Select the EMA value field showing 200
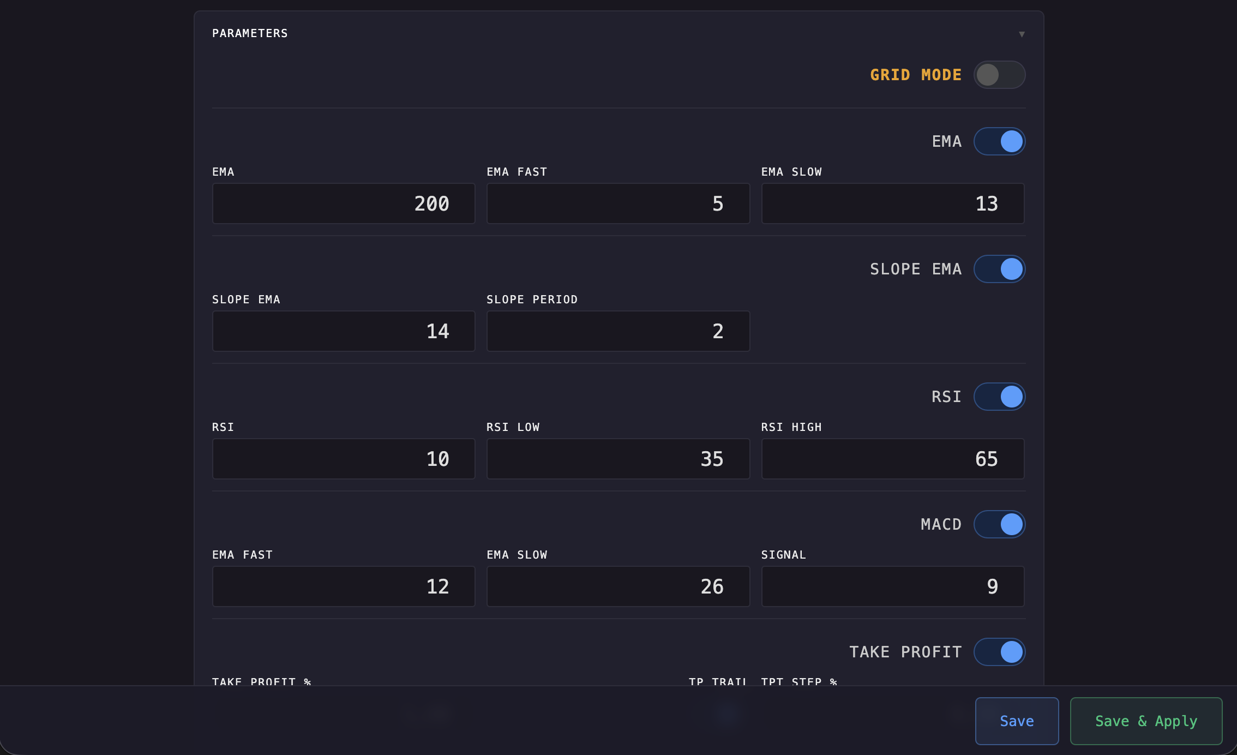Viewport: 1237px width, 755px height. 343,203
